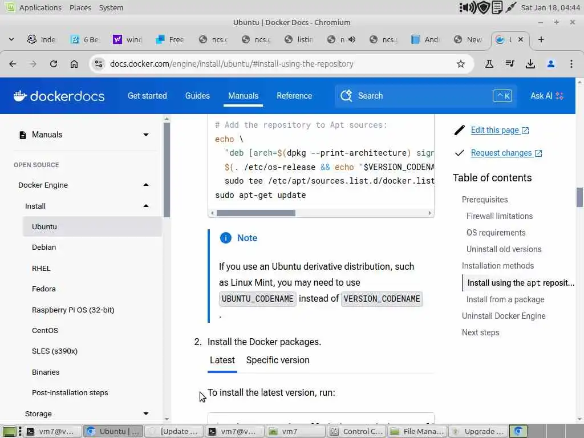Reload the Docker Docs page
This screenshot has width=584, height=438.
pos(54,64)
